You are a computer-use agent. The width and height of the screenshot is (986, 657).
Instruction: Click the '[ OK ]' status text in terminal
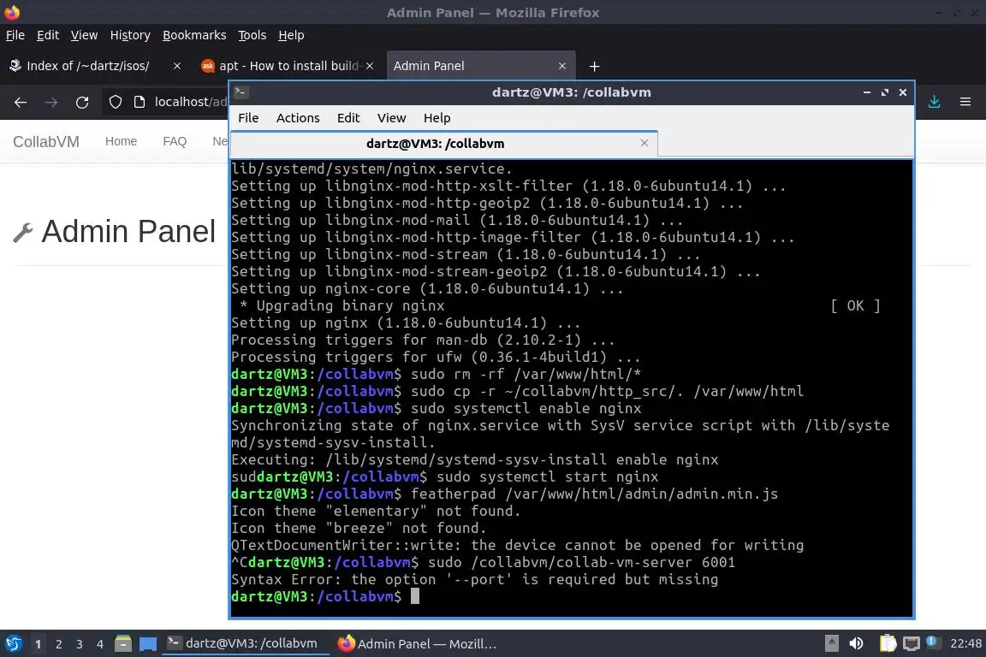pos(855,306)
